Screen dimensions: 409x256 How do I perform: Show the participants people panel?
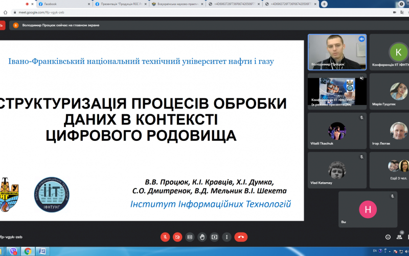click(399, 237)
